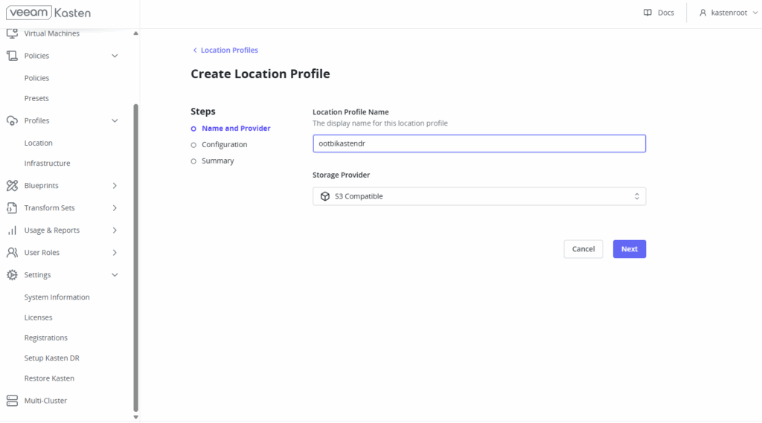Click the Profiles cloud icon in sidebar
762x423 pixels.
(12, 120)
